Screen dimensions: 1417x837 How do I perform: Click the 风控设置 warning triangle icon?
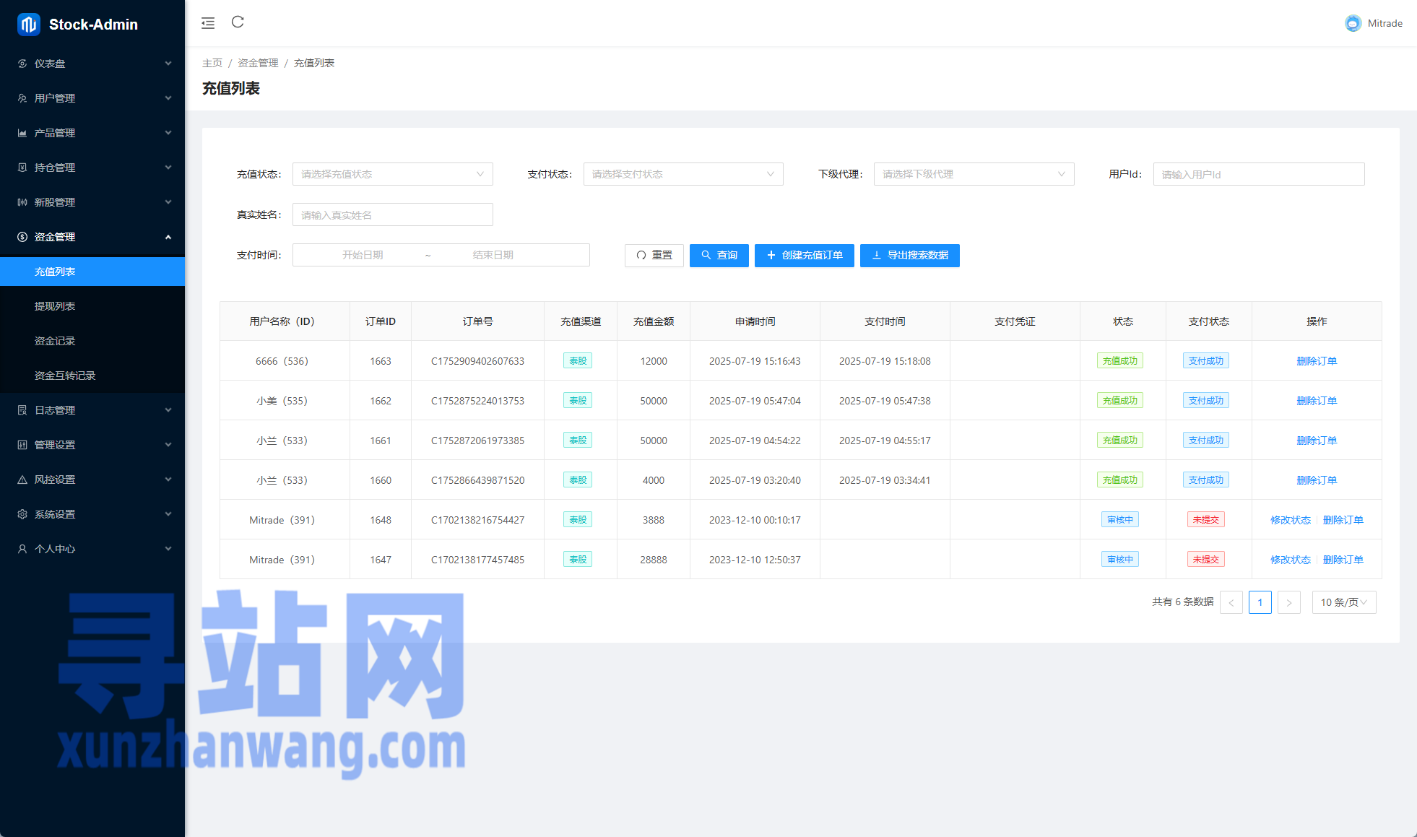tap(22, 480)
